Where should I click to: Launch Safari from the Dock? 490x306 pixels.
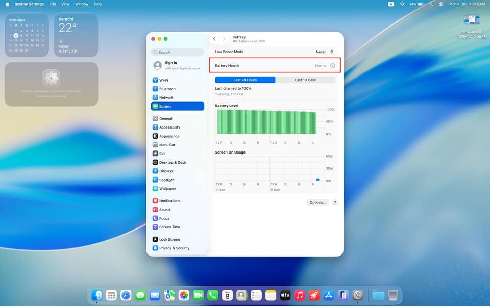tap(126, 295)
